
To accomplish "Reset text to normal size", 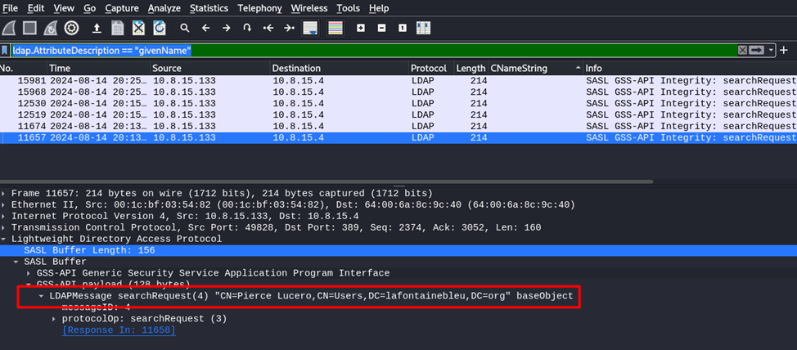I will [x=403, y=29].
